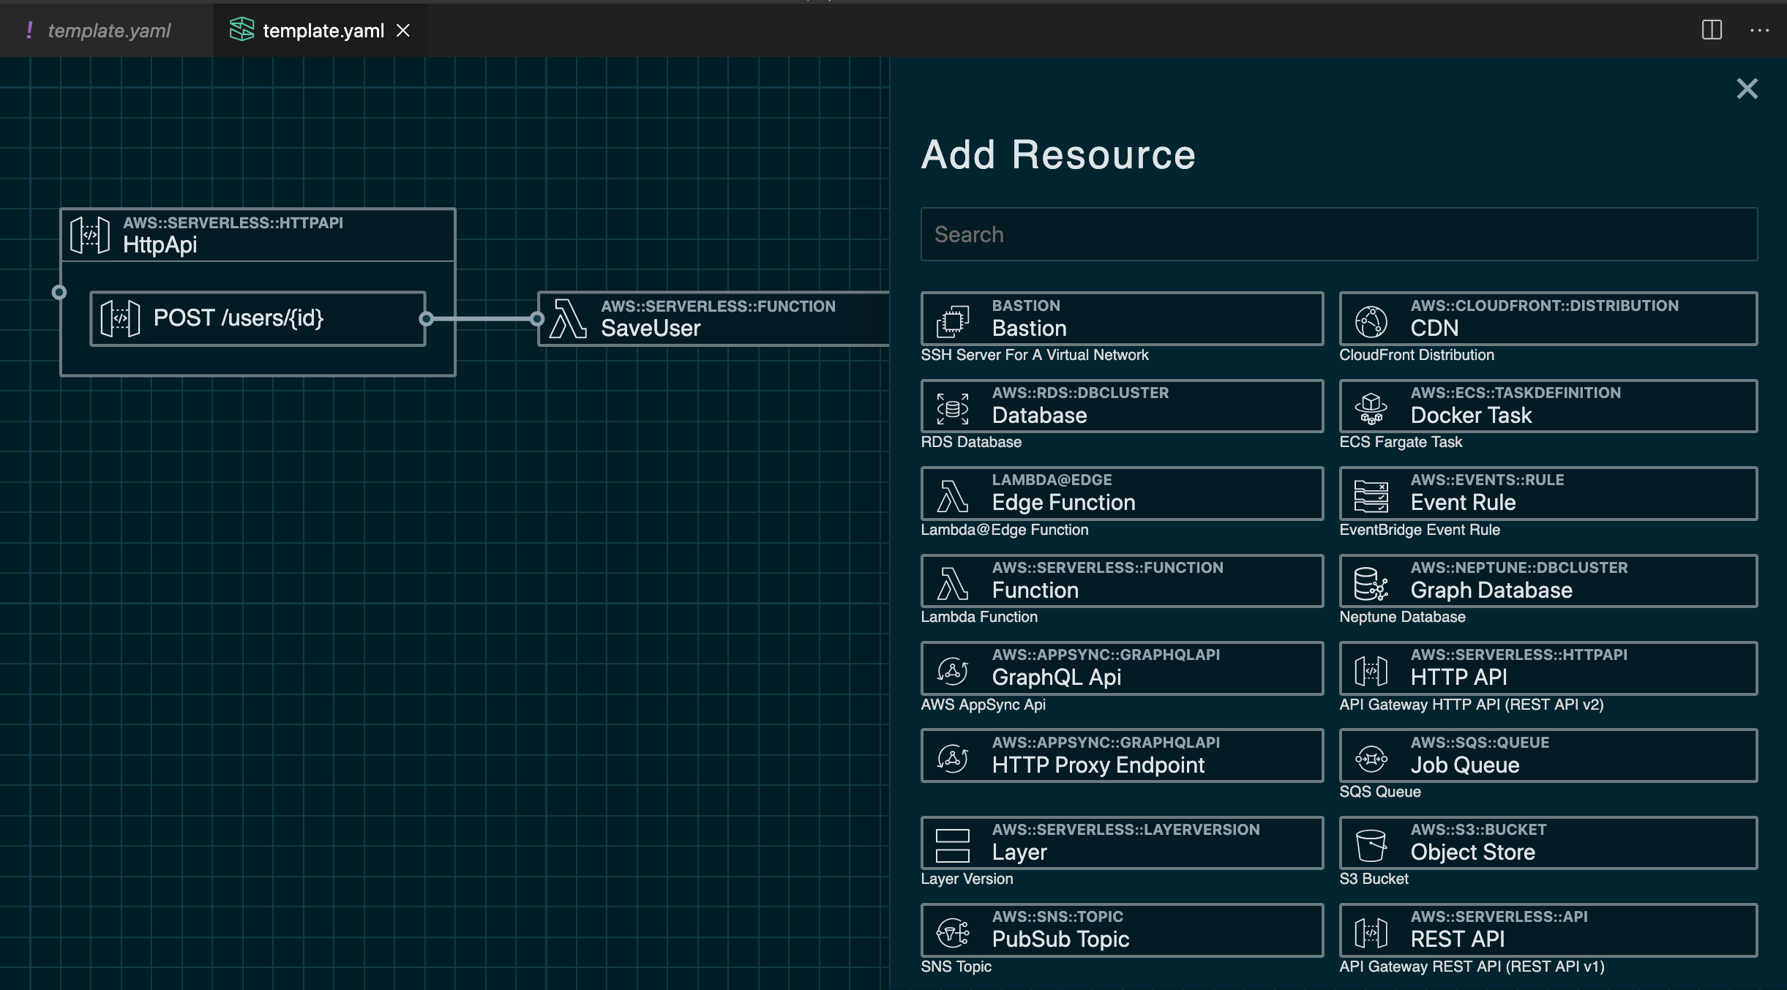The width and height of the screenshot is (1787, 990).
Task: Add the REST API Gateway resource
Action: 1547,929
